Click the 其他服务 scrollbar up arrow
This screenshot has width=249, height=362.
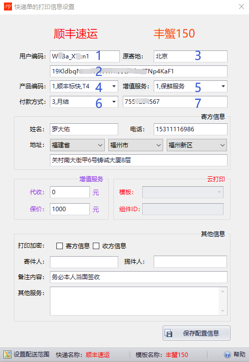[223, 292]
